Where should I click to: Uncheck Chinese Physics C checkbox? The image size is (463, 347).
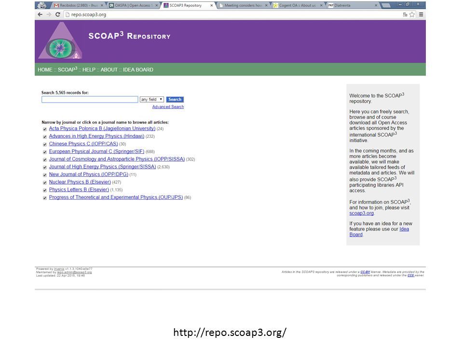tap(45, 144)
